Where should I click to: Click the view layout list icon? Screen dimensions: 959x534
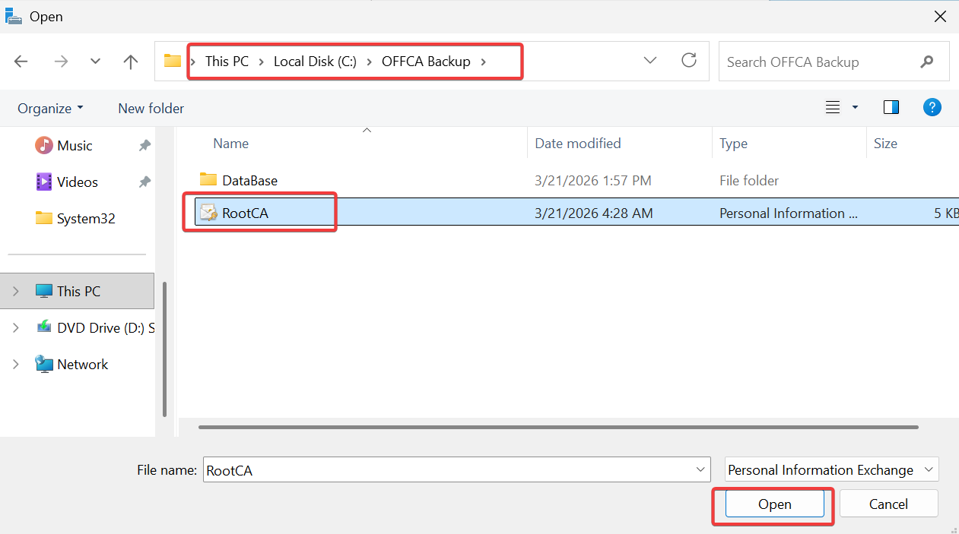tap(833, 108)
